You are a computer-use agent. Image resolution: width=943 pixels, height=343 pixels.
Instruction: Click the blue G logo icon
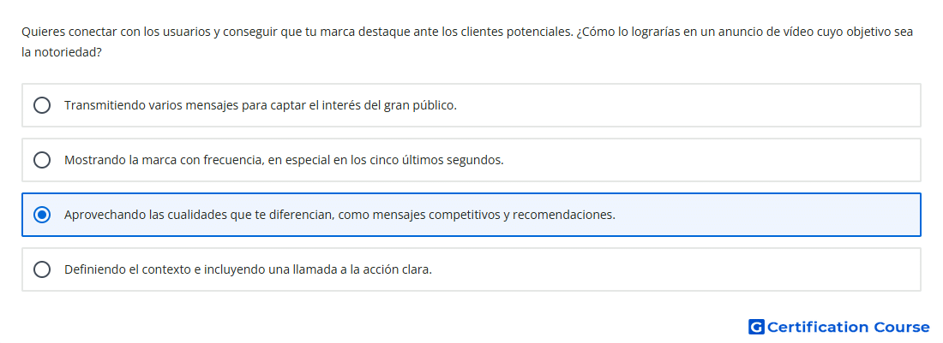(756, 327)
